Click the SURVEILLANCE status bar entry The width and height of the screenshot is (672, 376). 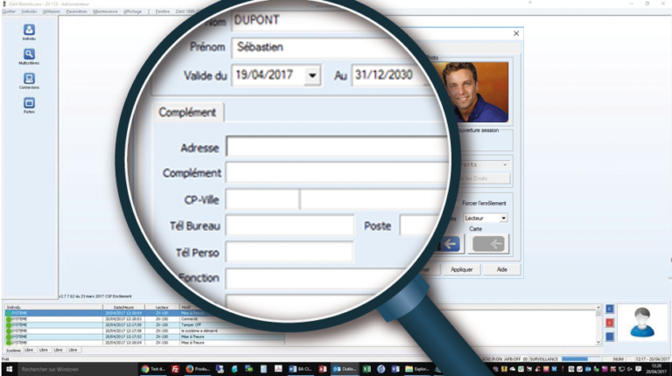544,359
